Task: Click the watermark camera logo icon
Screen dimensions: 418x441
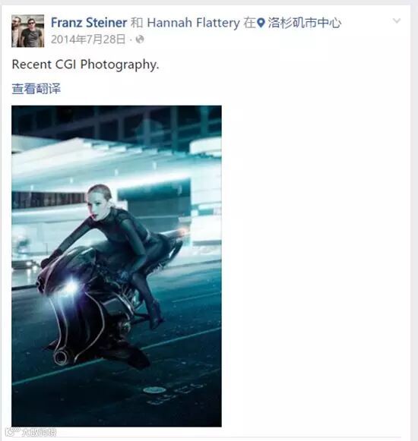Action: click(x=13, y=432)
